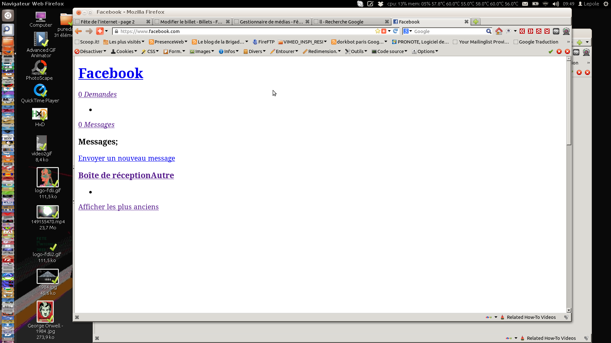Click the magnifier search icon in the Google box
Viewport: 611px width, 343px height.
(x=488, y=31)
